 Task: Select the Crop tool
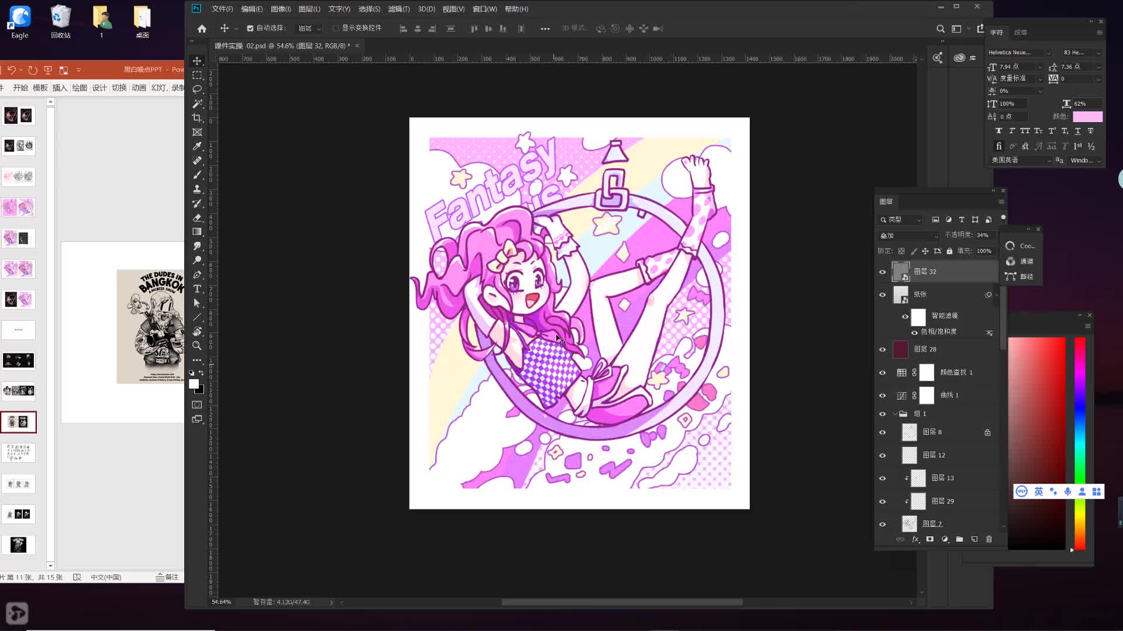pos(197,118)
